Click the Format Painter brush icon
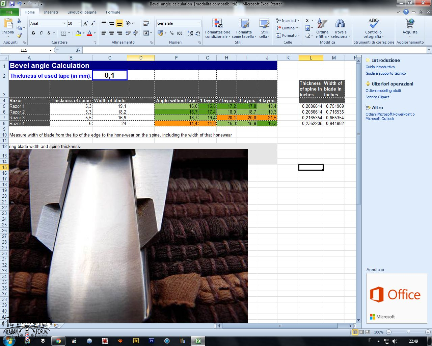432x346 pixels. tap(19, 35)
